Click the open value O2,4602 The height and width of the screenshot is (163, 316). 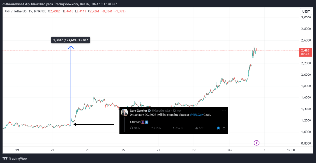click(x=54, y=11)
